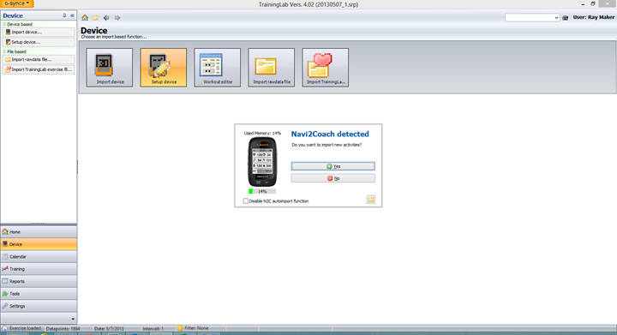The height and width of the screenshot is (335, 617).
Task: Open the Workout editor tile
Action: click(x=217, y=68)
